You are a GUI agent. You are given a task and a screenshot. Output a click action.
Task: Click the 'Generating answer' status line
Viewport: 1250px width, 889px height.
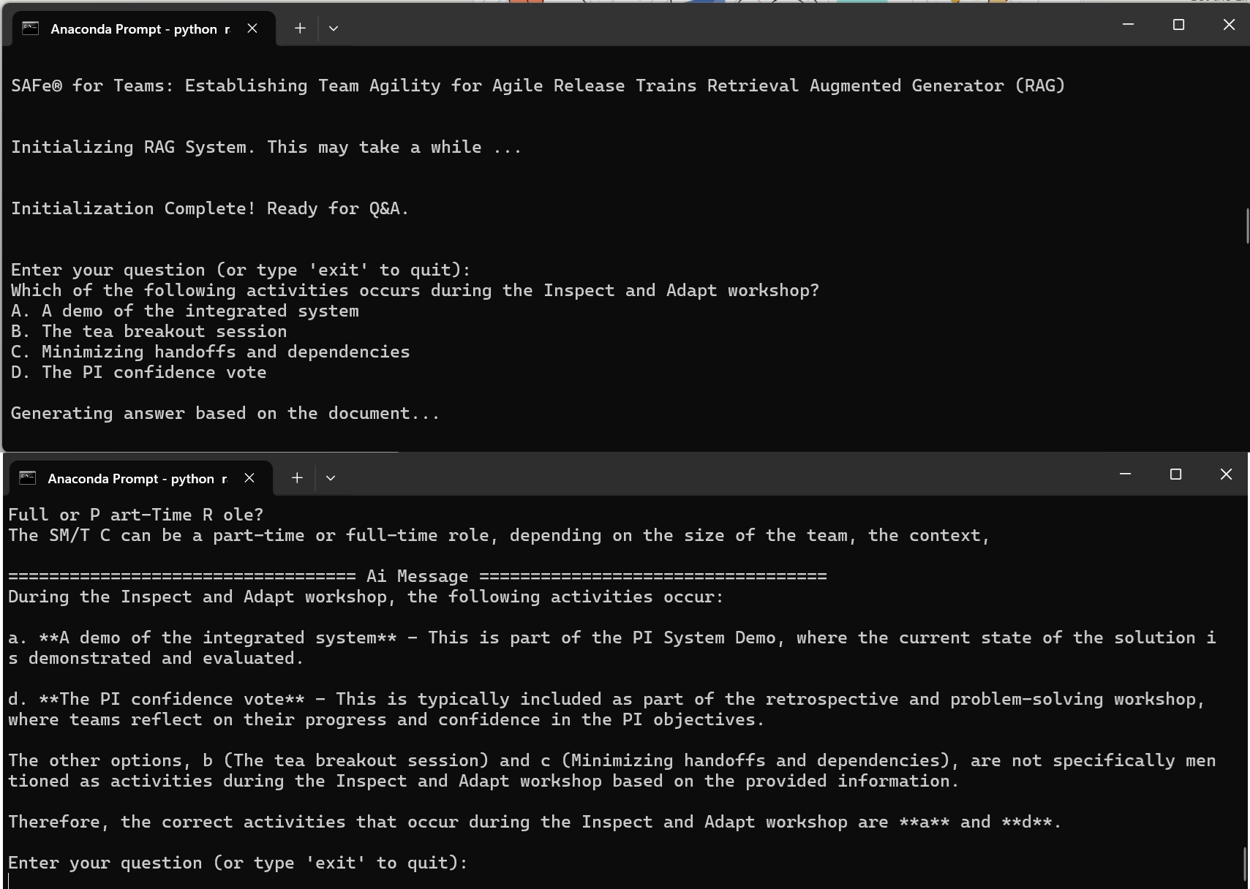pyautogui.click(x=224, y=413)
